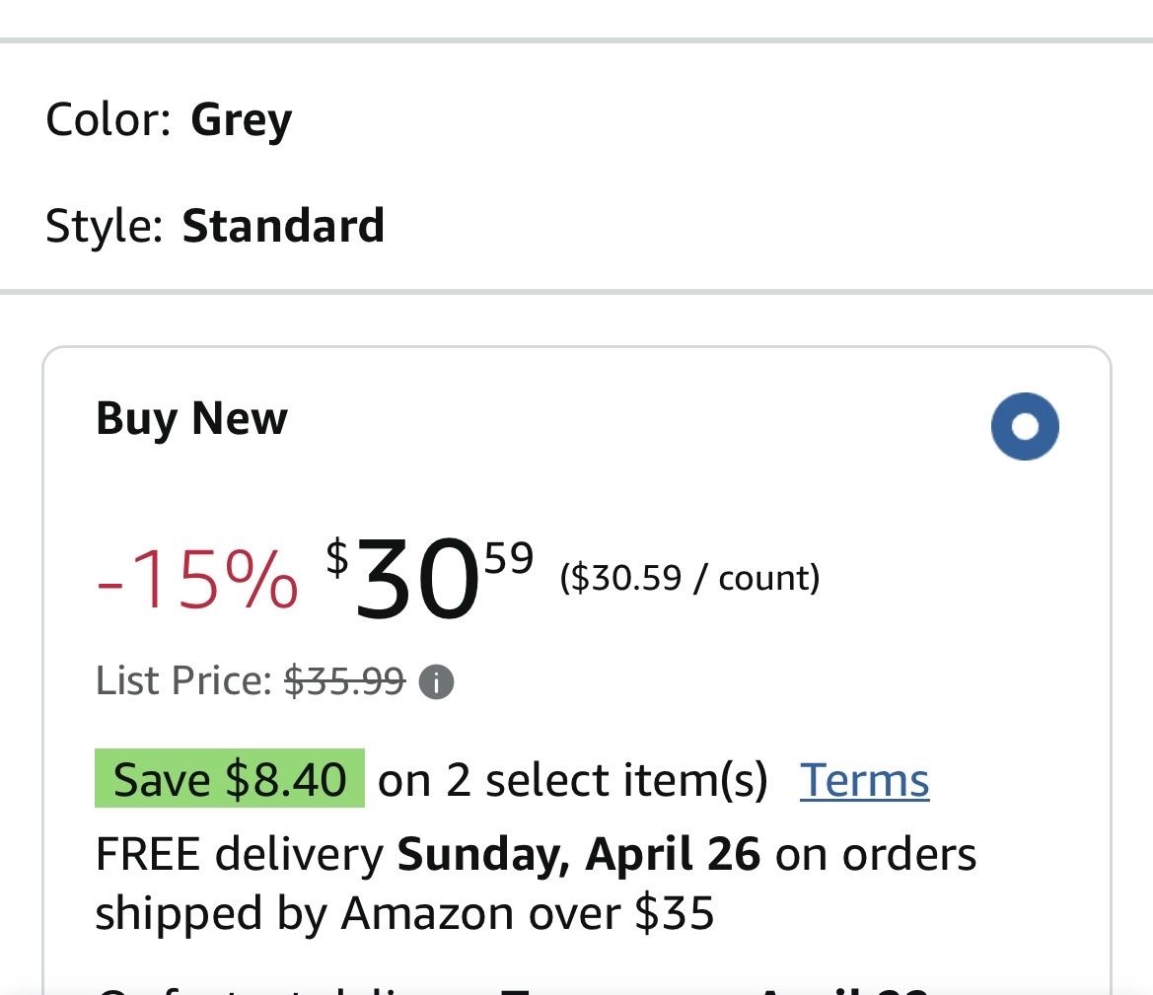Viewport: 1153px width, 995px height.
Task: Click the crossed-out $35.99 list price
Action: pyautogui.click(x=344, y=680)
